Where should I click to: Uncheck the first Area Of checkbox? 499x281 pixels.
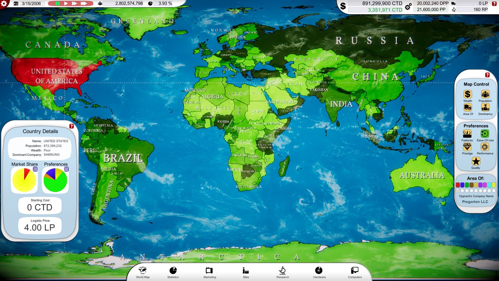coord(458,190)
